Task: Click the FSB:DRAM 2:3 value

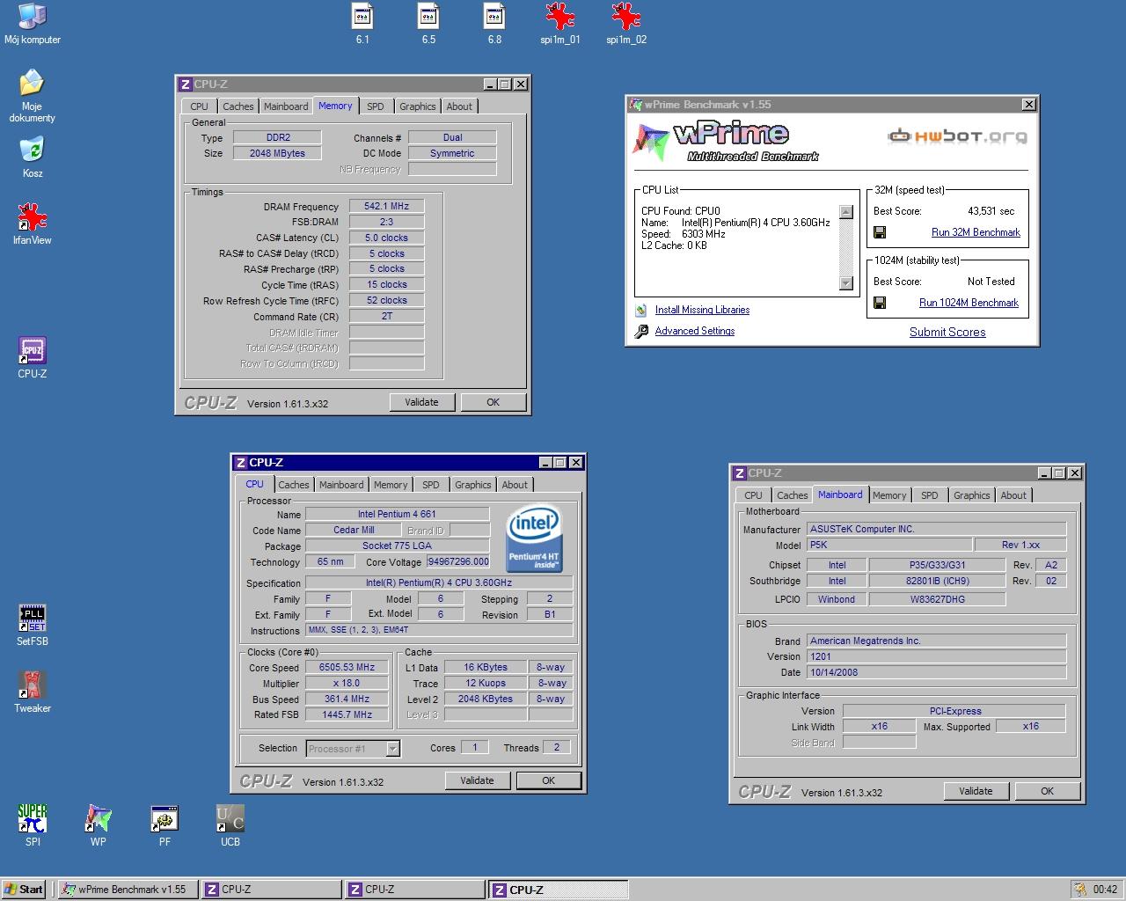Action: point(386,222)
